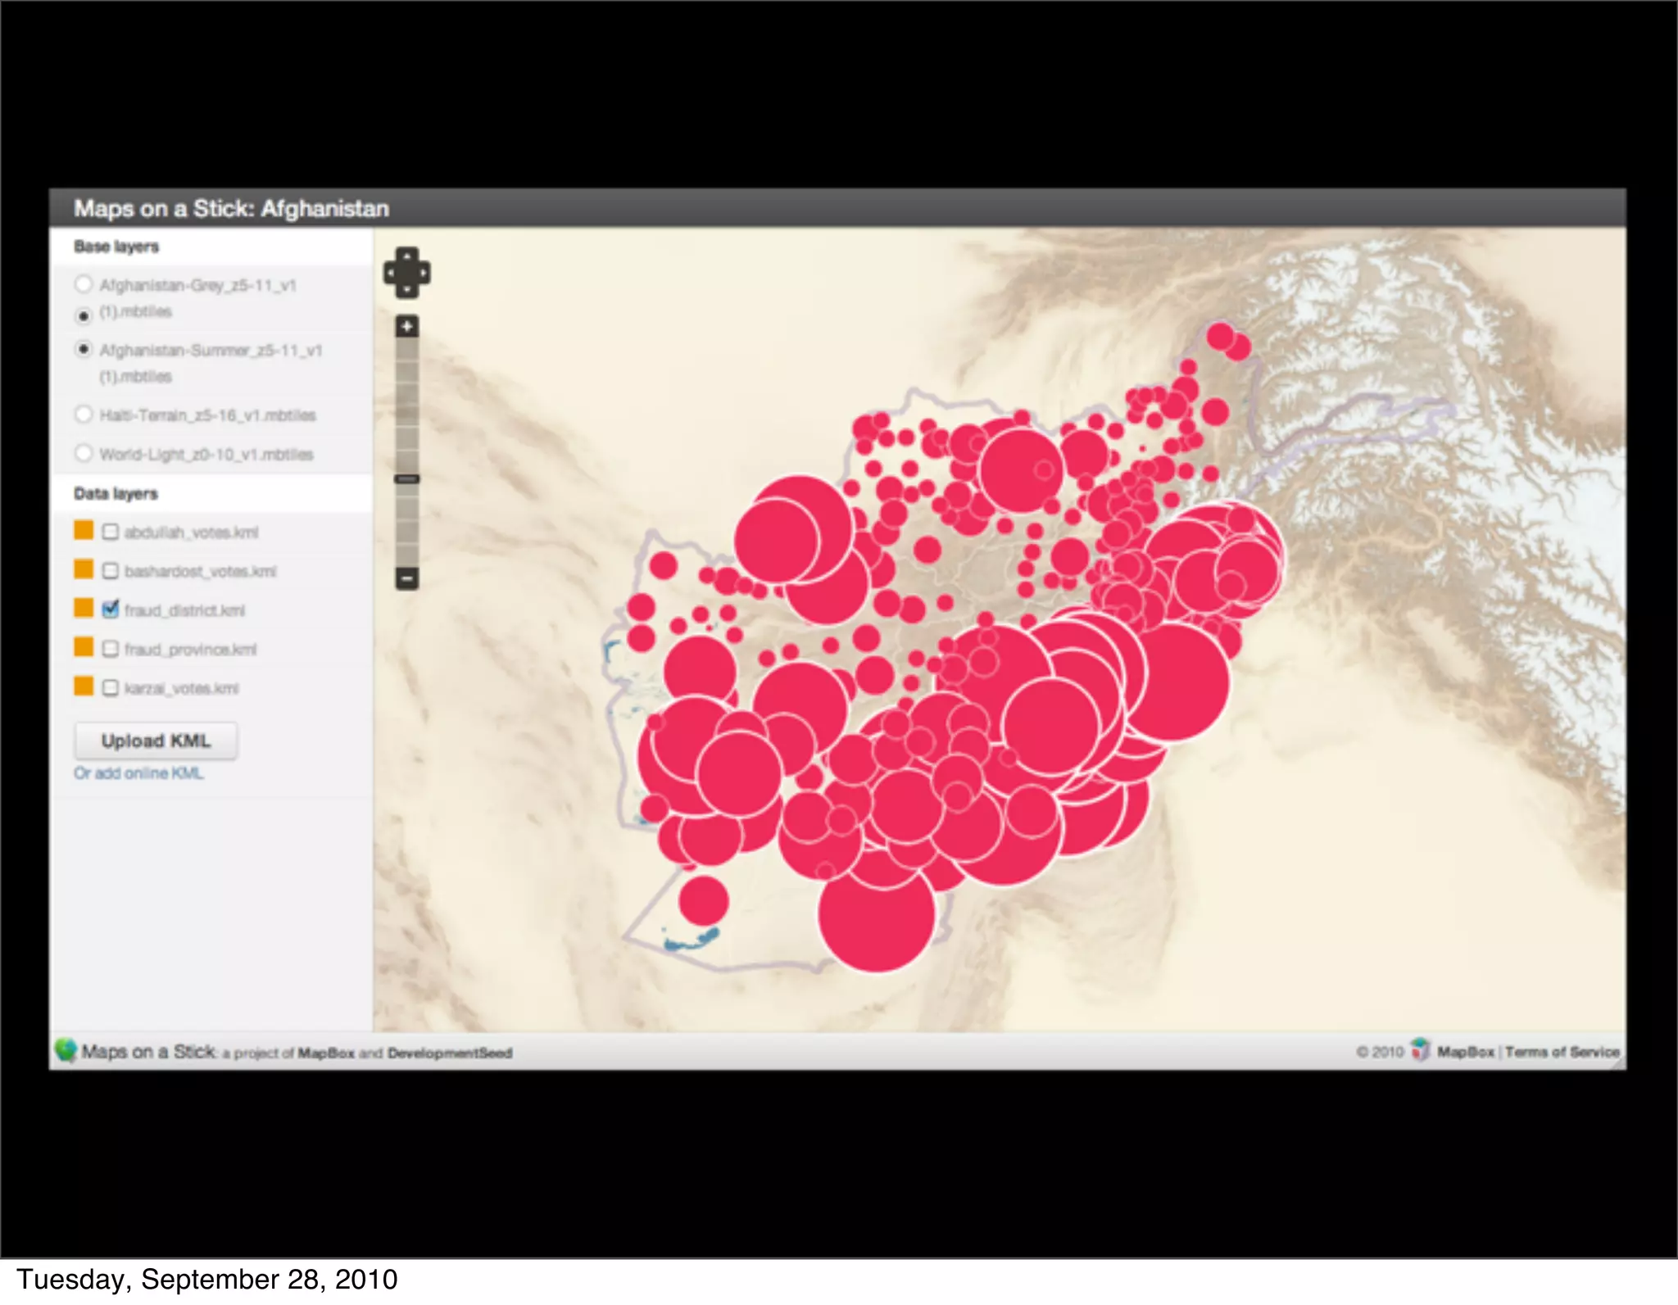Screen dimensions: 1678x1305
Task: Enable the karzai_votes.kml data layer
Action: coord(111,687)
